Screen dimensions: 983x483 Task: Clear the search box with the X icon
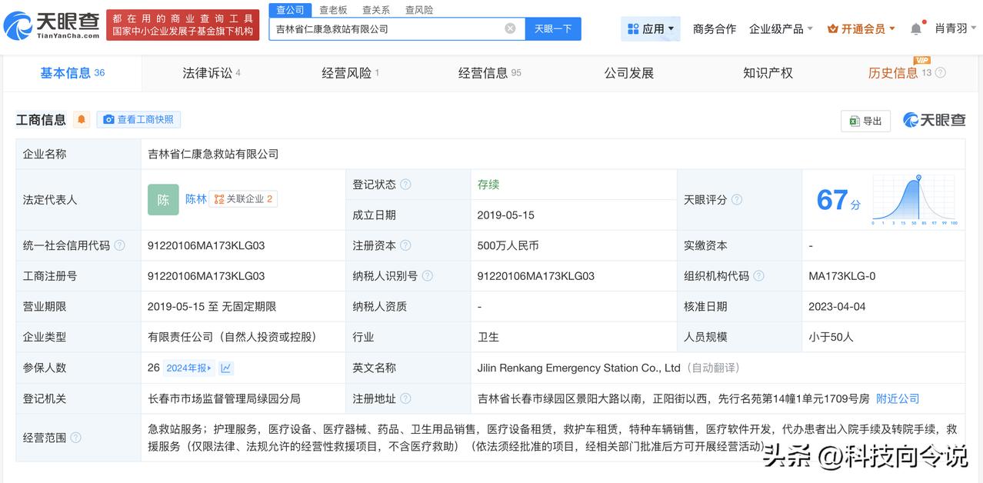510,28
